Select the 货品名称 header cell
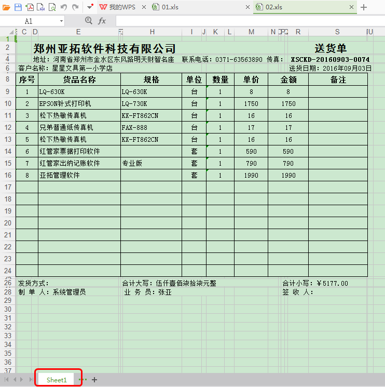This screenshot has width=385, height=387. (79, 79)
